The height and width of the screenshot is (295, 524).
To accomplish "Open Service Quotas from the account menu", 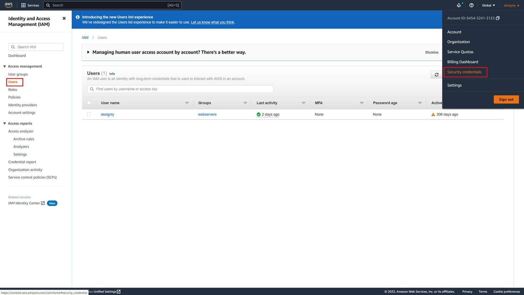I will click(460, 51).
